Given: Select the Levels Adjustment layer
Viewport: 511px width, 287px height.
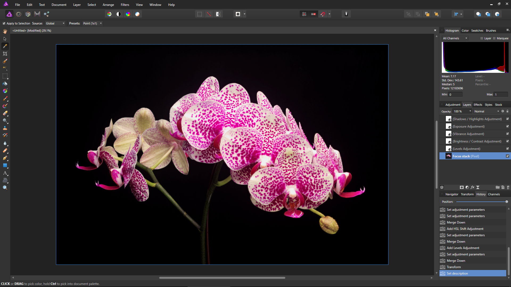Looking at the screenshot, I should (x=466, y=149).
